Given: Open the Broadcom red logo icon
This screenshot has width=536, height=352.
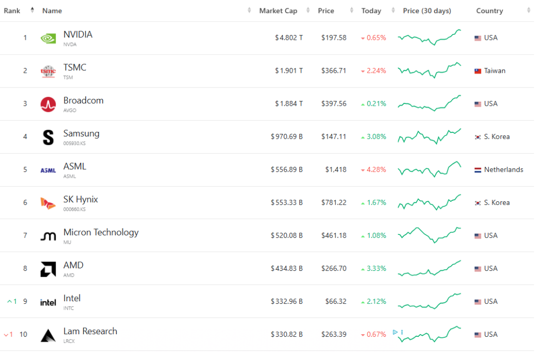Looking at the screenshot, I should tap(48, 104).
